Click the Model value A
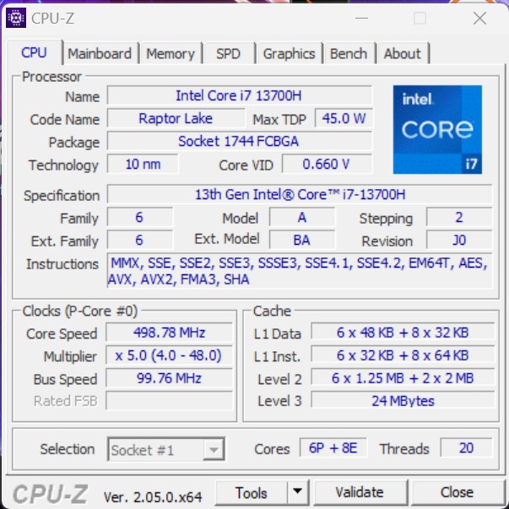The width and height of the screenshot is (509, 509). pos(302,217)
